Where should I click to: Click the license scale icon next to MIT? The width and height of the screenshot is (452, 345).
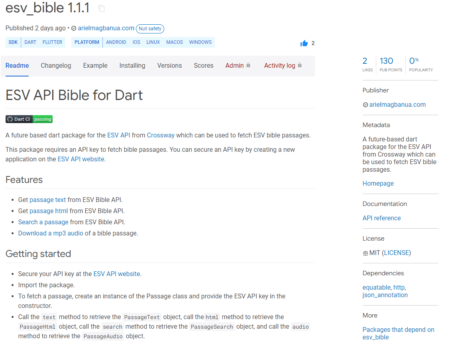click(x=365, y=253)
